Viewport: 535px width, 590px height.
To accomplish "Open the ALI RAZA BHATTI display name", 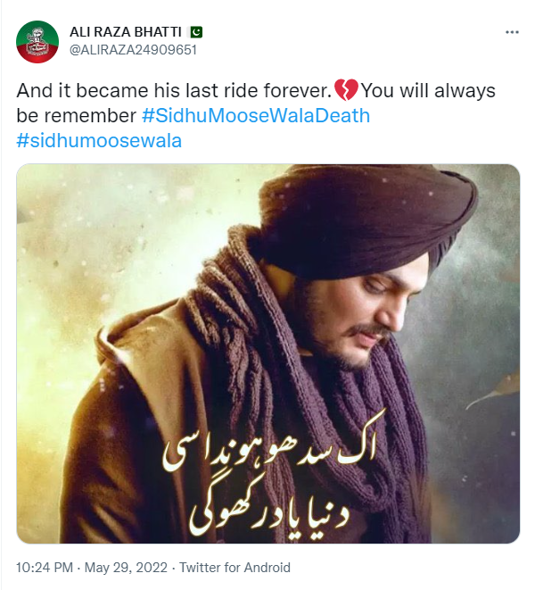I will [126, 32].
